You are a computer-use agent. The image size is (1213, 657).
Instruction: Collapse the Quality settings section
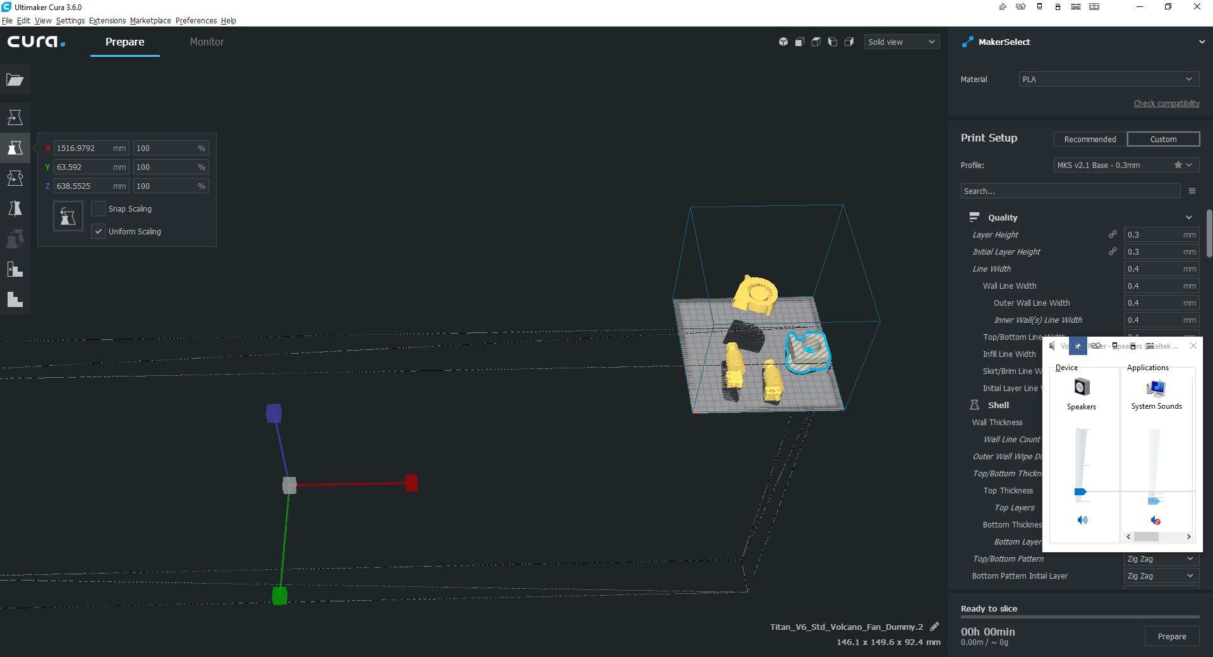(1189, 217)
